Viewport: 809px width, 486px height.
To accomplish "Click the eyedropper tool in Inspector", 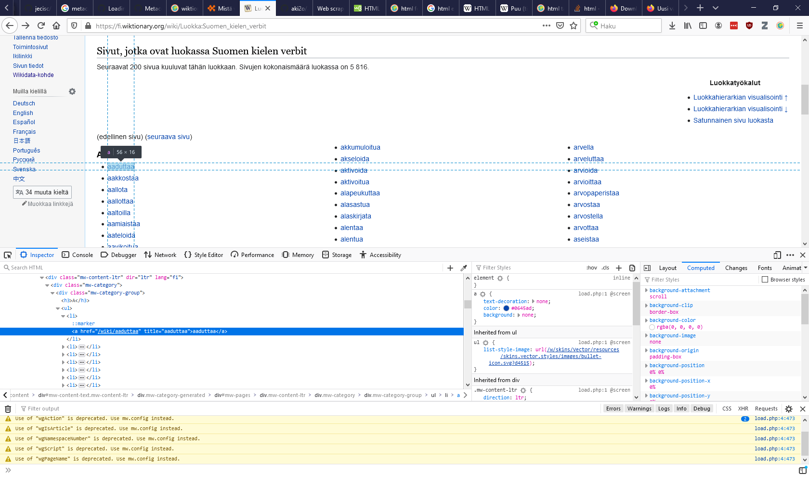I will coord(464,268).
